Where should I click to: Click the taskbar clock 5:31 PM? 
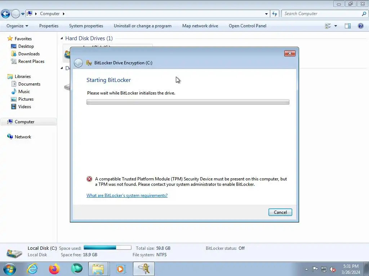coord(351,266)
